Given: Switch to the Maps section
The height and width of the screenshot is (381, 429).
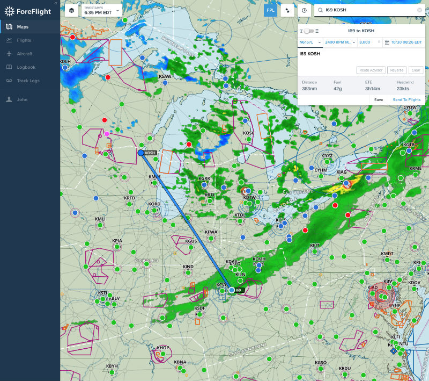Looking at the screenshot, I should [24, 26].
